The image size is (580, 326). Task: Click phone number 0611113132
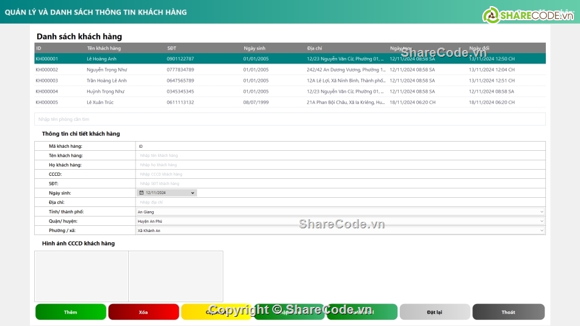click(180, 102)
